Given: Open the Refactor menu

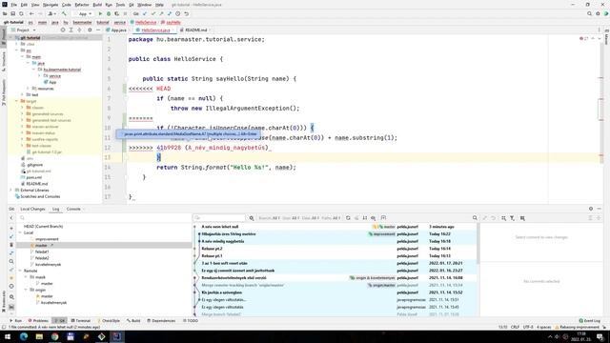Looking at the screenshot, I should [x=82, y=5].
